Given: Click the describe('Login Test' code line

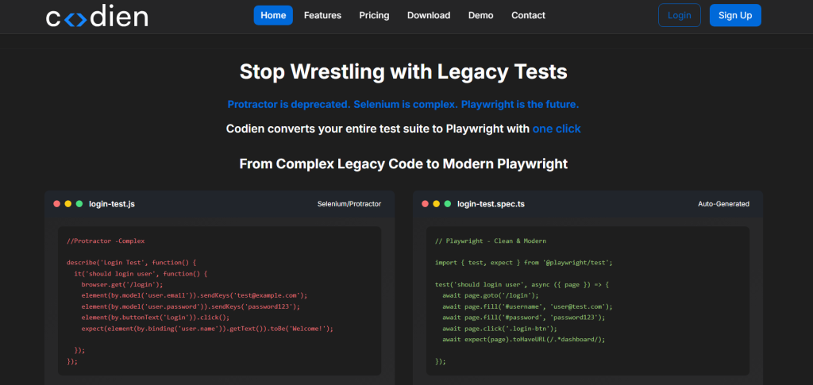Looking at the screenshot, I should click(x=132, y=263).
